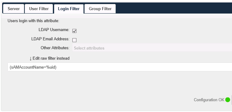This screenshot has height=112, width=232.
Task: Enable the LDAP Email Address checkbox
Action: 74,40
